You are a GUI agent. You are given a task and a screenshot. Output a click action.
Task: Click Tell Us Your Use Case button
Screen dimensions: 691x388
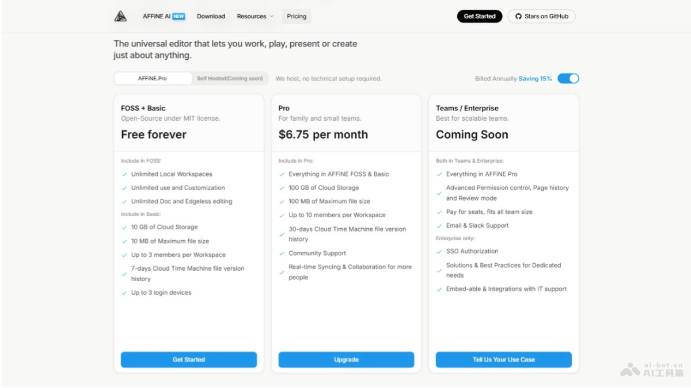point(503,360)
